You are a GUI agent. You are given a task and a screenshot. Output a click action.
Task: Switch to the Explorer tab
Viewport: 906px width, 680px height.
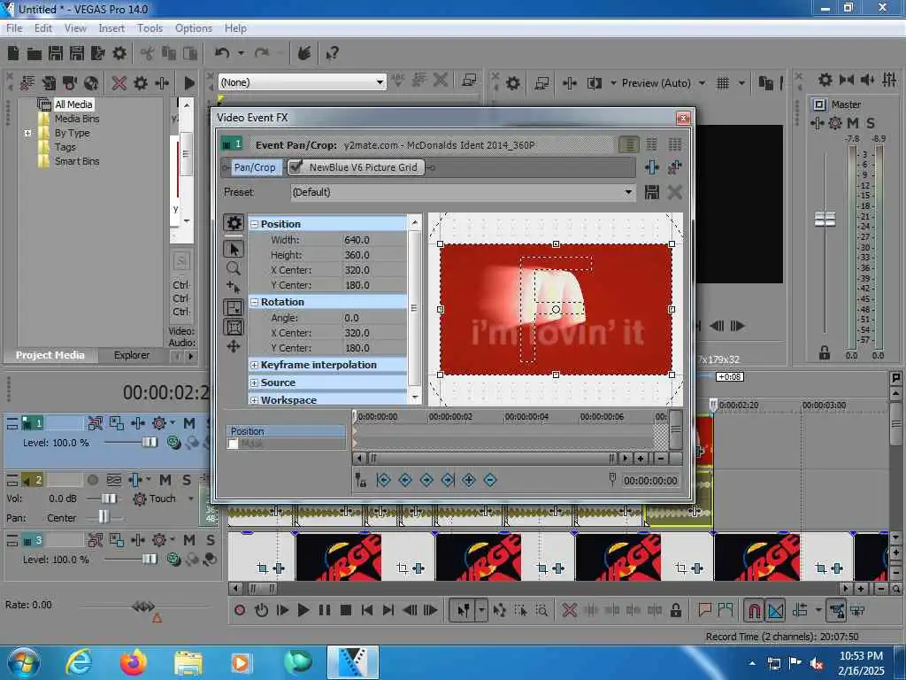[x=131, y=355]
